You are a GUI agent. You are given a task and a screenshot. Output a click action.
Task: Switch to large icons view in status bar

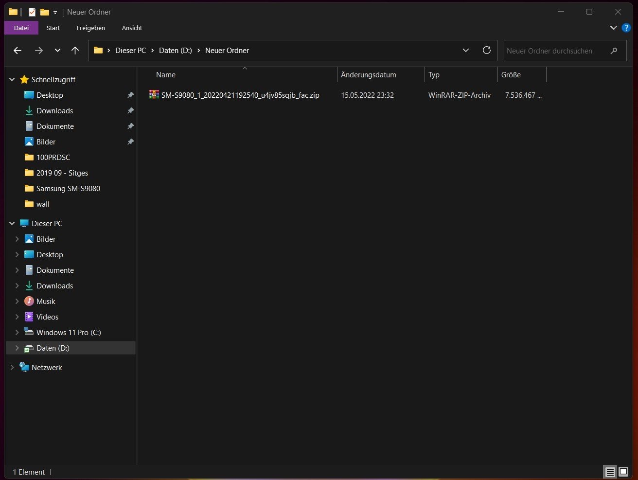(x=623, y=472)
